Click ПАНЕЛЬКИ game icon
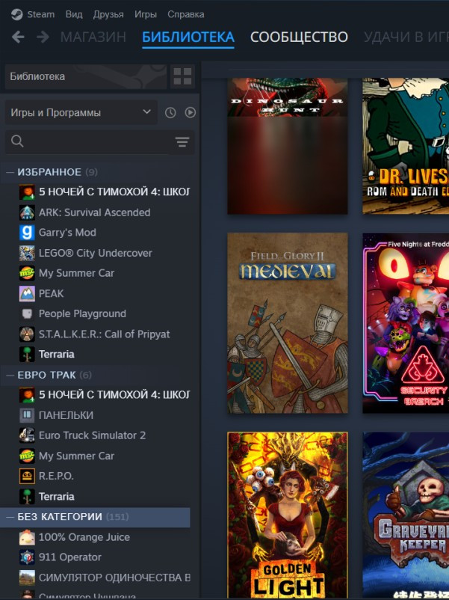 27,415
